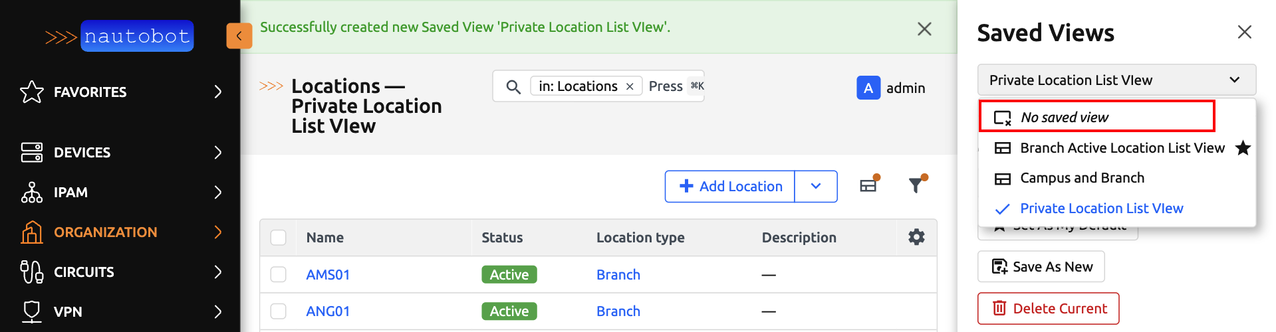Open the AMS01 location link
This screenshot has width=1276, height=332.
tap(328, 274)
